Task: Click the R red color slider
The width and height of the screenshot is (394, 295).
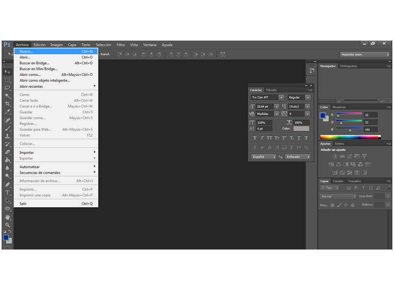Action: (349, 114)
